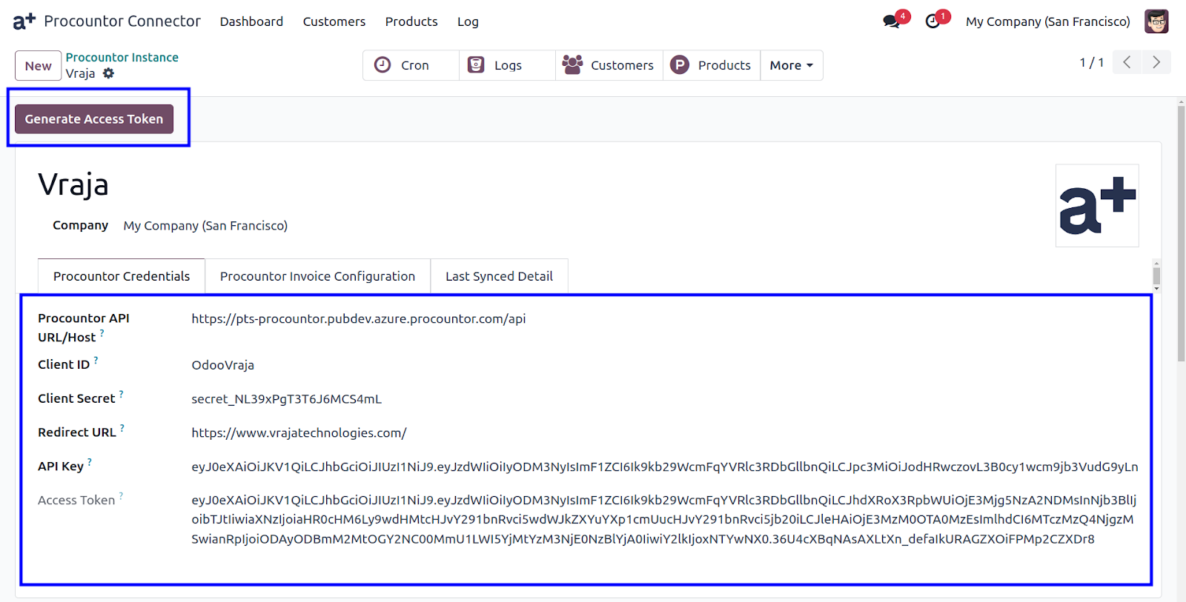Click the Customers stat button label

622,65
